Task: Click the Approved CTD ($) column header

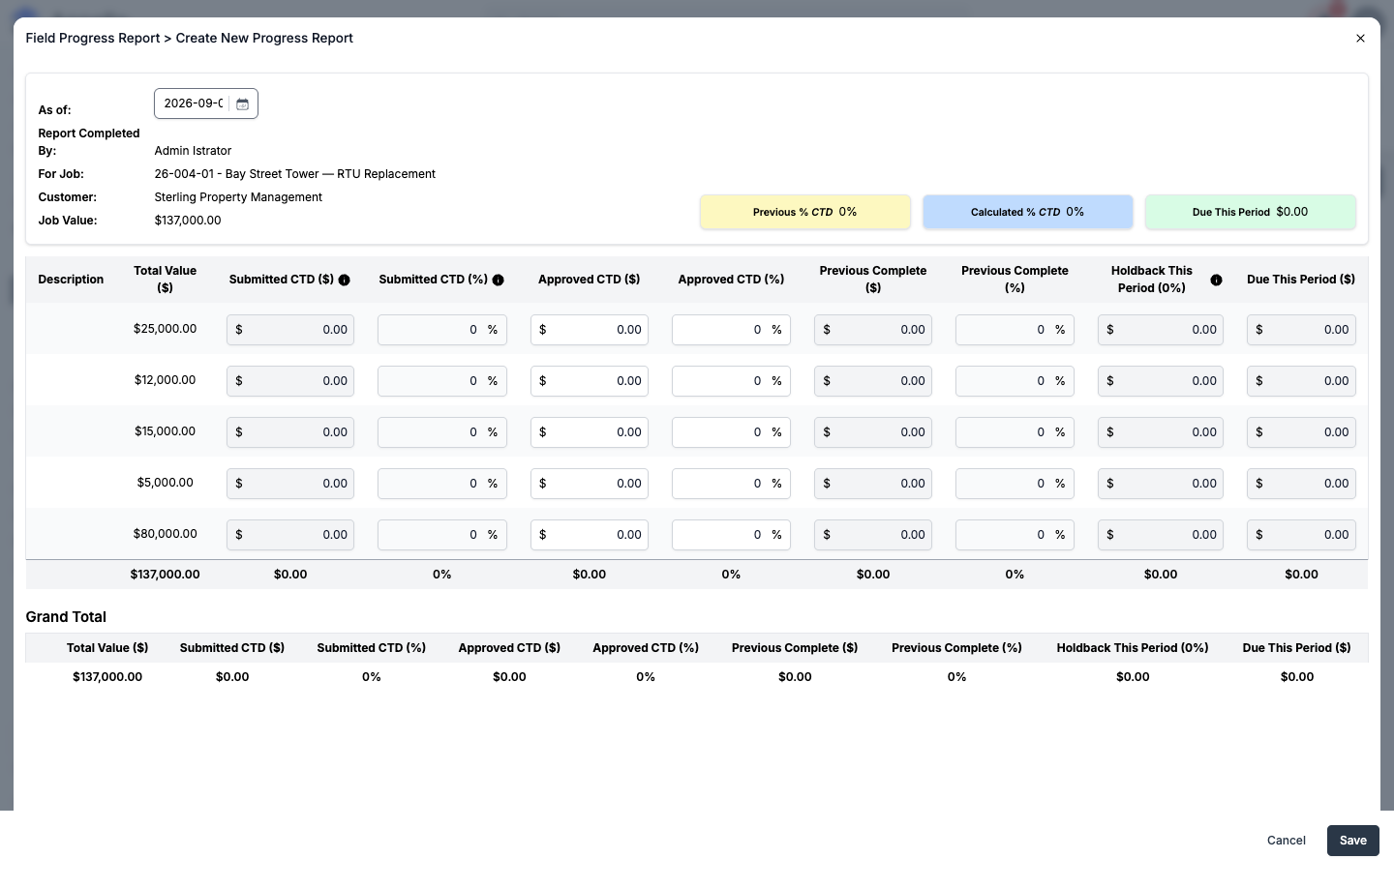Action: coord(589,280)
